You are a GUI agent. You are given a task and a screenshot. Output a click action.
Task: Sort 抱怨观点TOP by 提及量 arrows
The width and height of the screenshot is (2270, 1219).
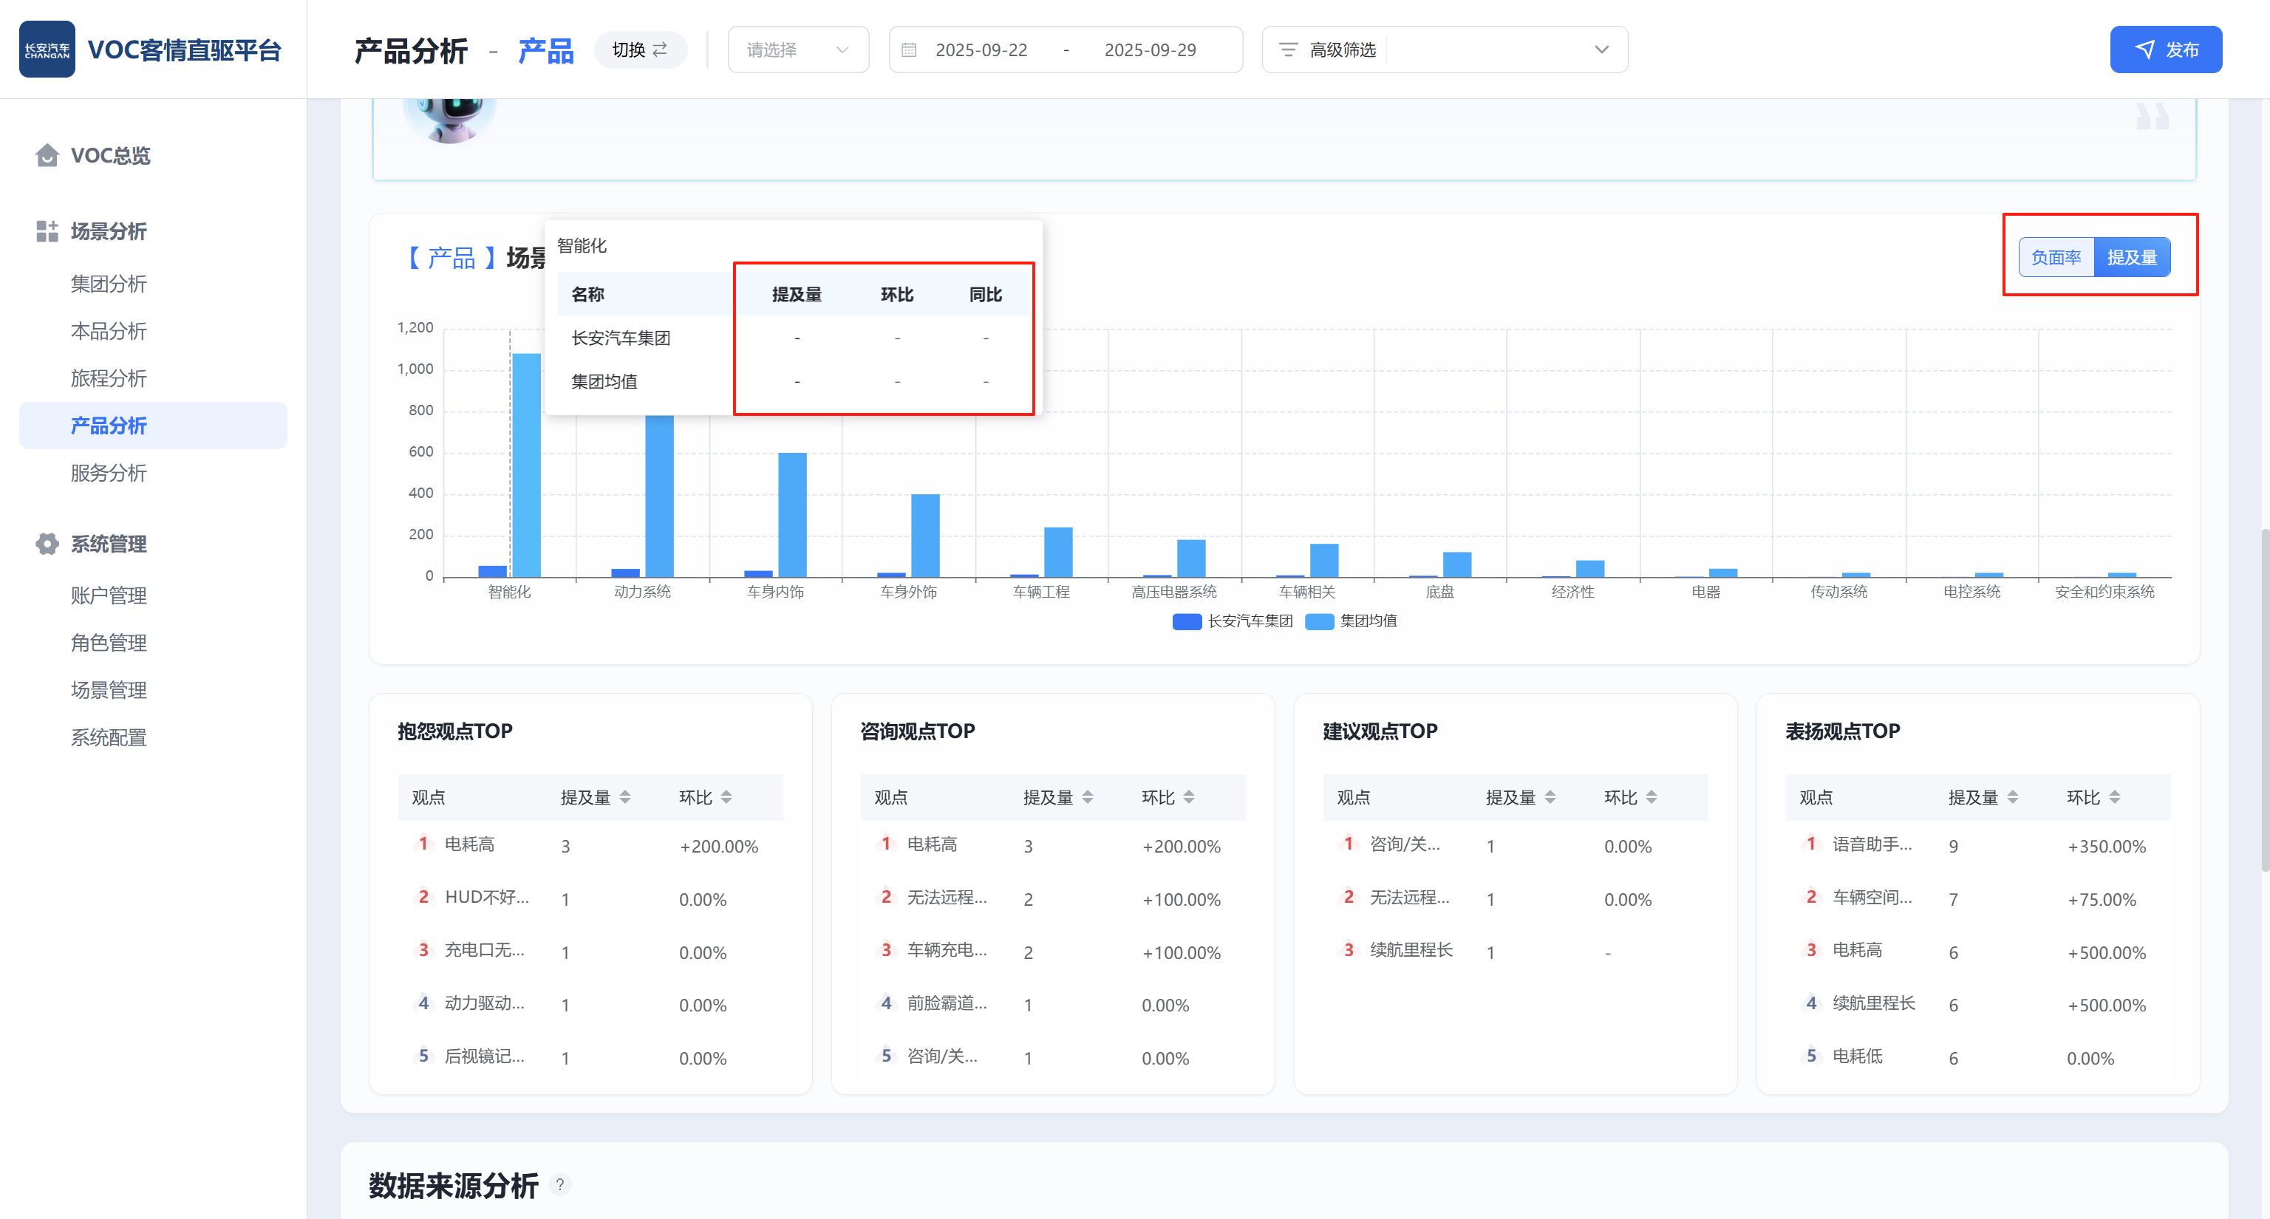(x=625, y=797)
